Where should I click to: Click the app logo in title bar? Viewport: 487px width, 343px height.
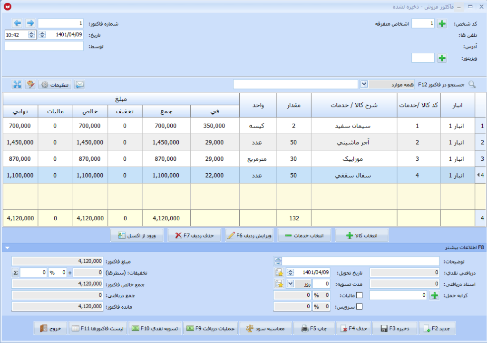8,7
